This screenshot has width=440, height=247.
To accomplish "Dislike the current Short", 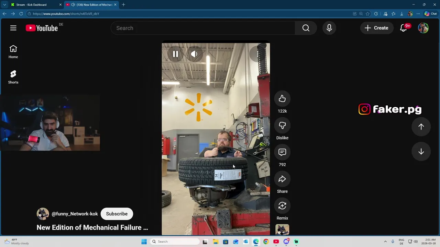I will click(x=282, y=126).
